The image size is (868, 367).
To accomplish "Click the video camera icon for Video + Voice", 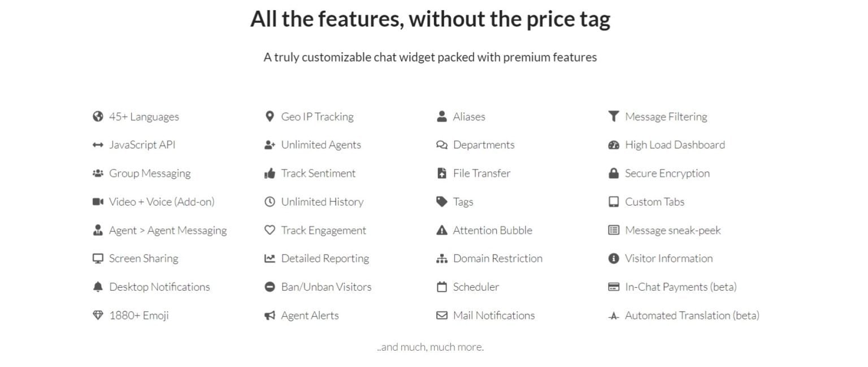I will pyautogui.click(x=98, y=202).
